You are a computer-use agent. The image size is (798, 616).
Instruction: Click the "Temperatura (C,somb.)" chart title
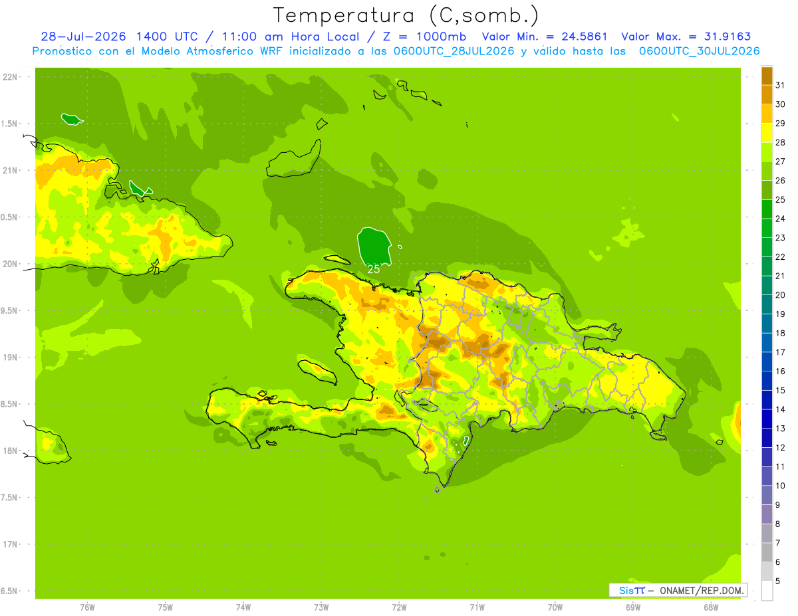(406, 15)
